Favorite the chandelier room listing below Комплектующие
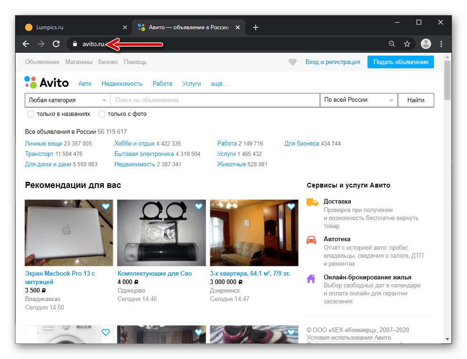Viewport: 467px width, 359px height. [199, 332]
